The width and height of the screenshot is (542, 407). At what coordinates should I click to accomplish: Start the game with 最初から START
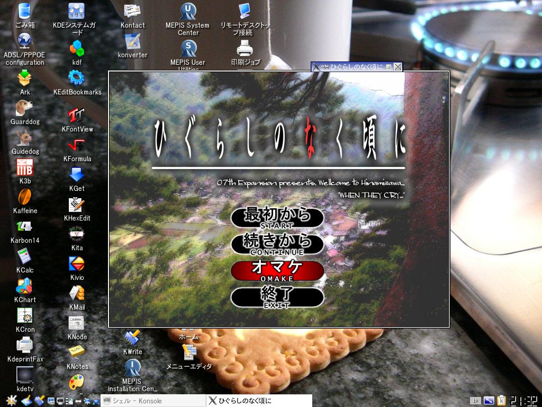pos(277,218)
